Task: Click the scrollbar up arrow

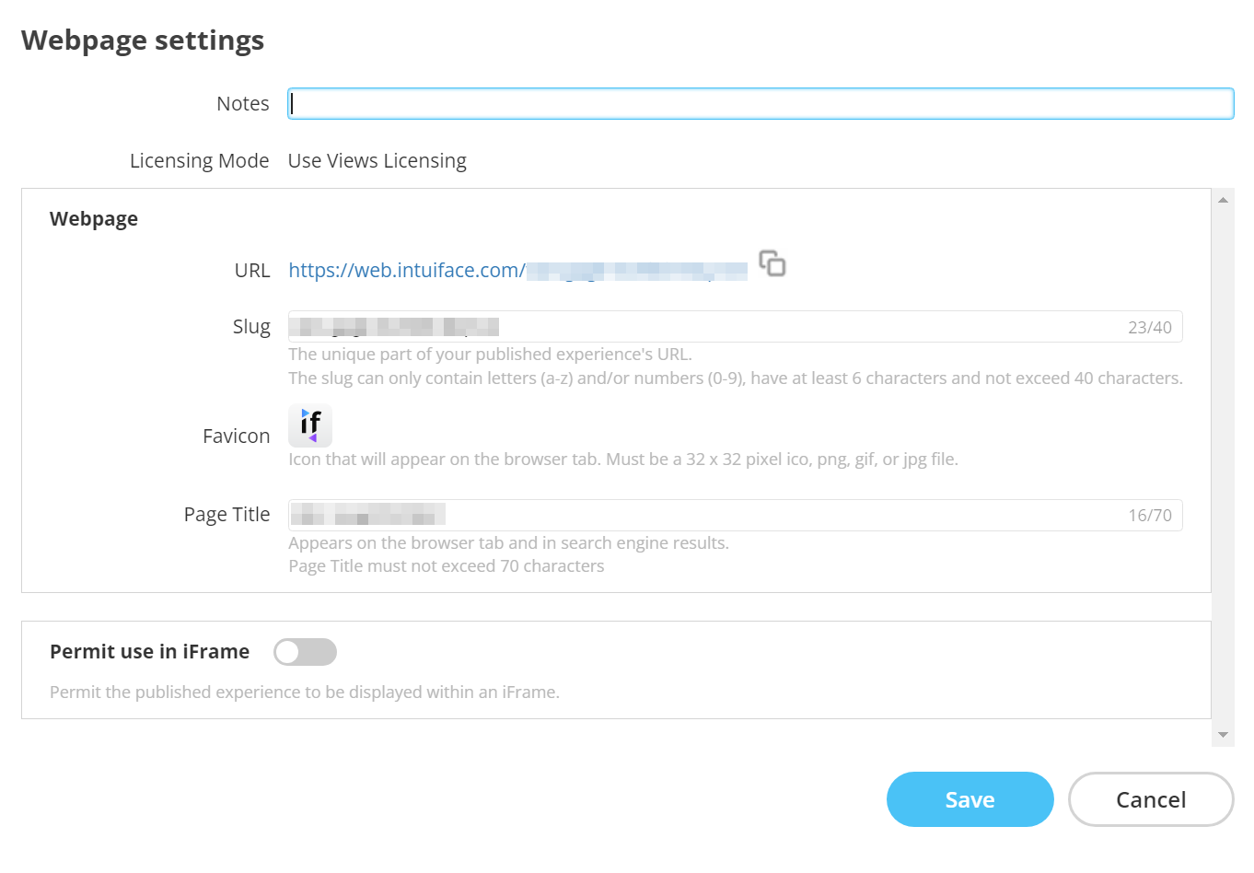Action: 1224,199
